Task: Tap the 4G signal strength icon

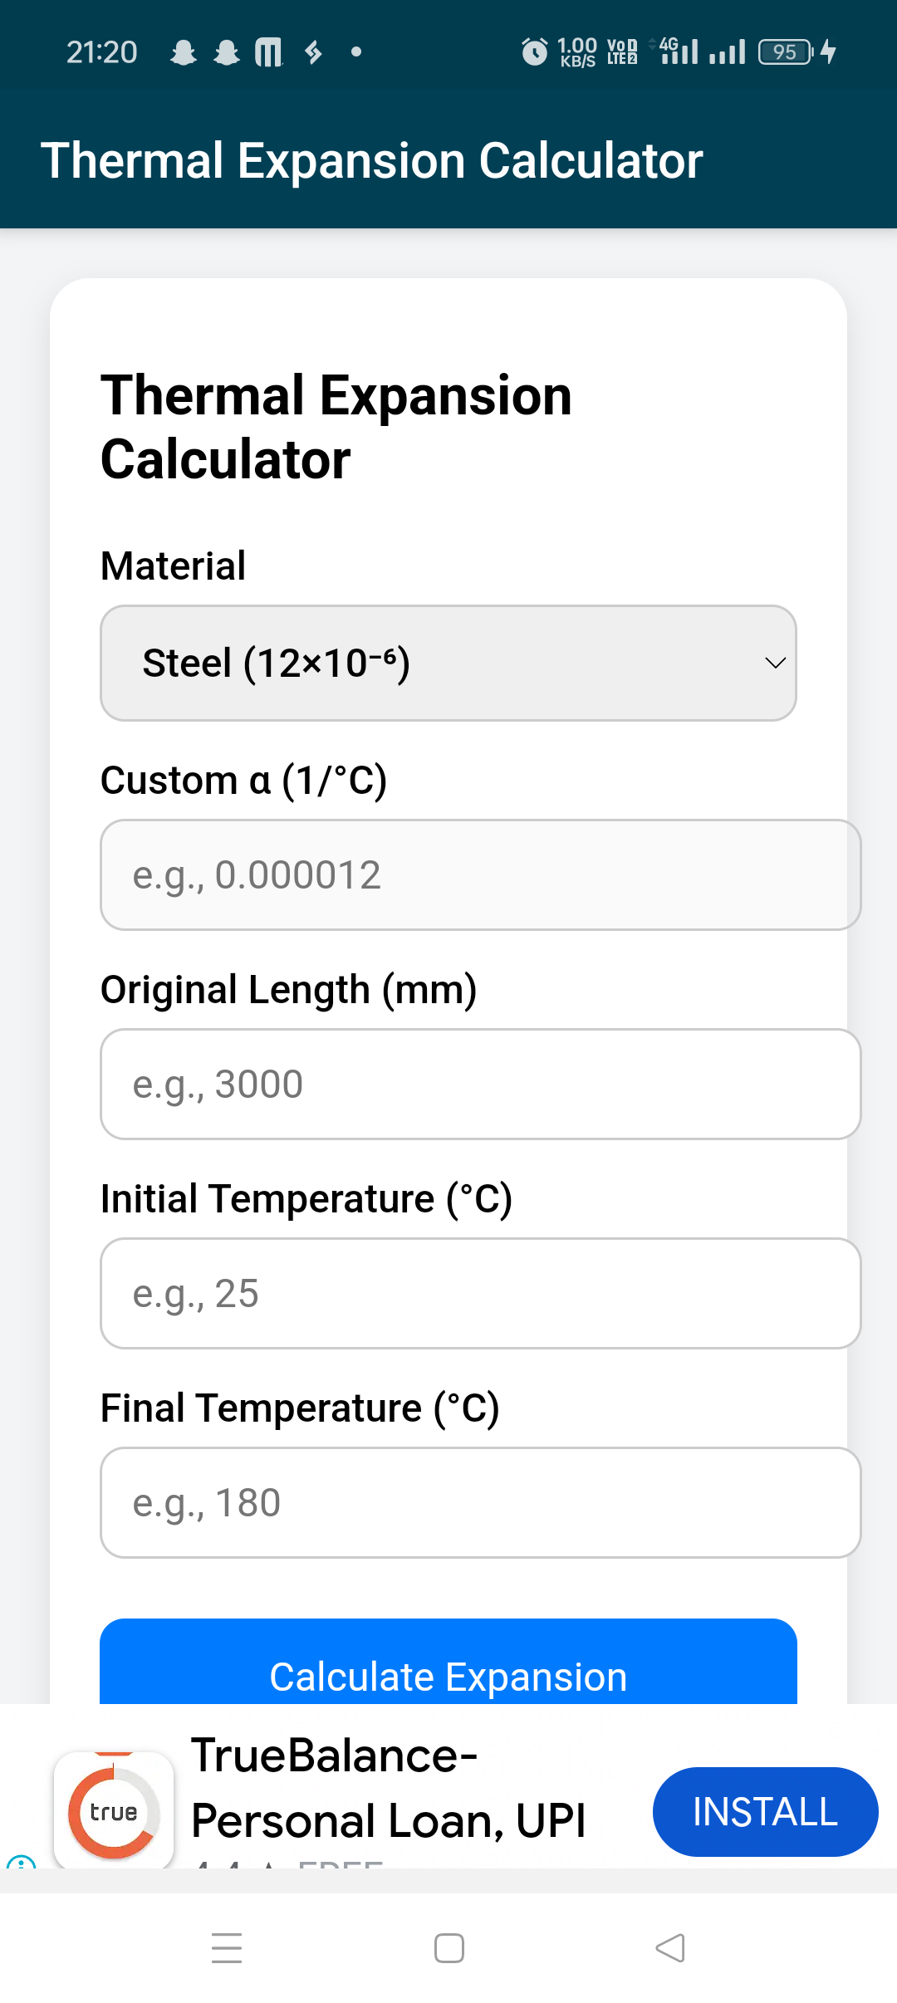Action: point(679,51)
